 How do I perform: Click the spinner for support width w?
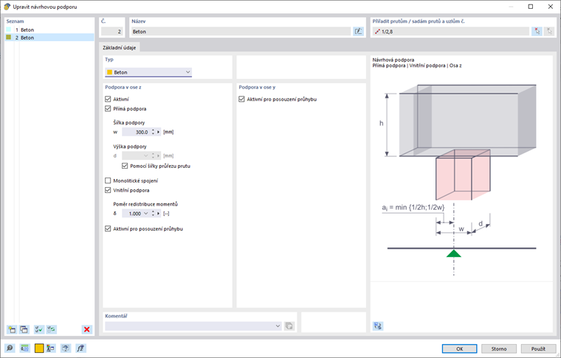coord(153,132)
